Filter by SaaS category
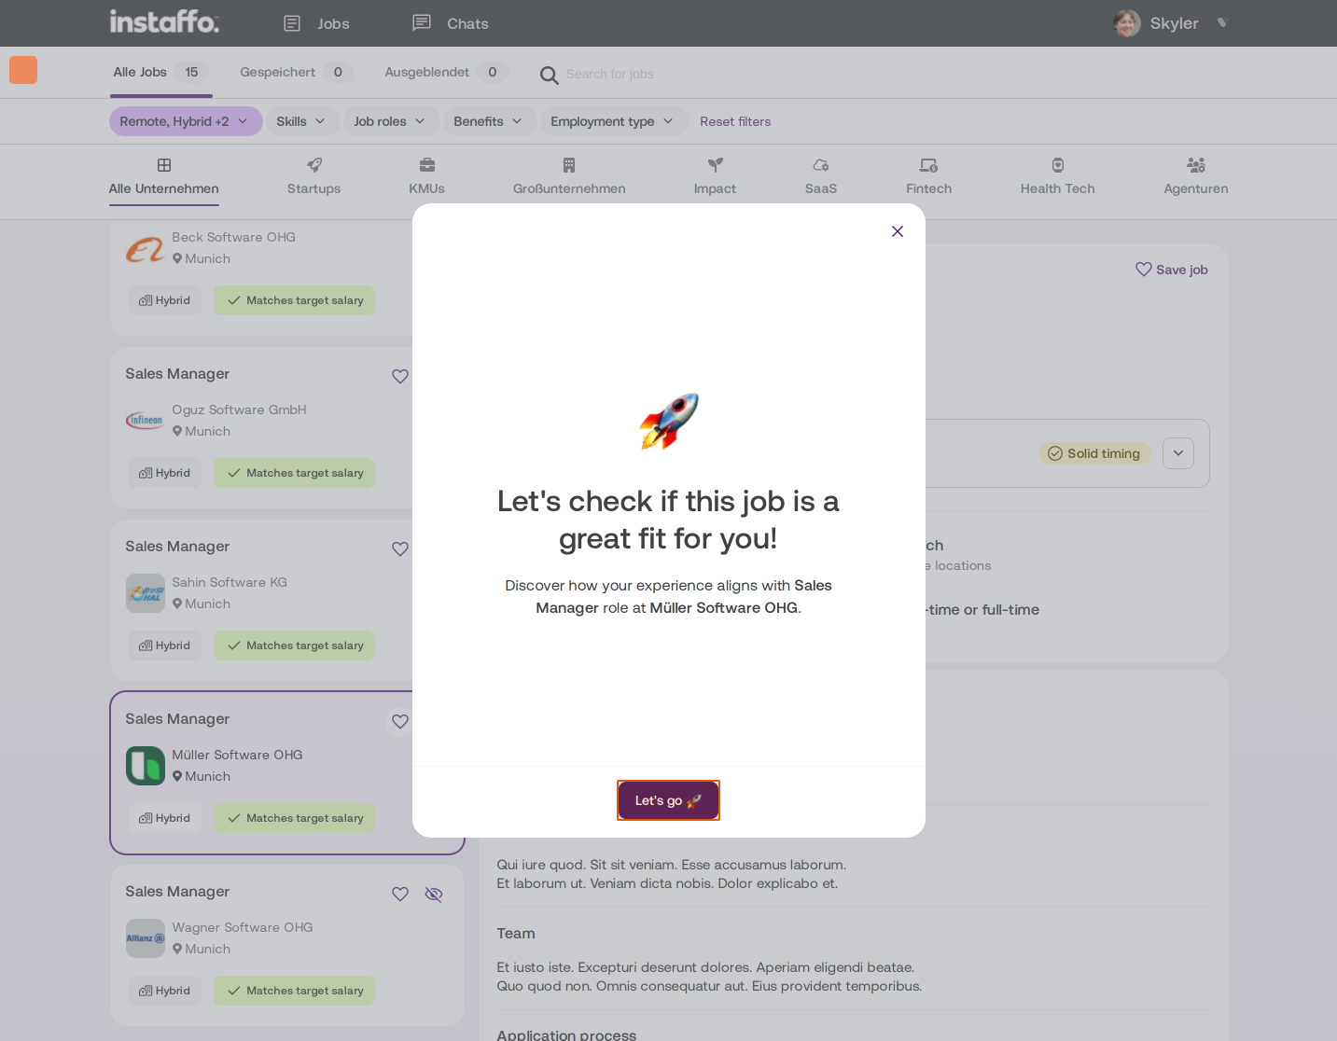This screenshot has height=1041, width=1337. click(x=821, y=177)
